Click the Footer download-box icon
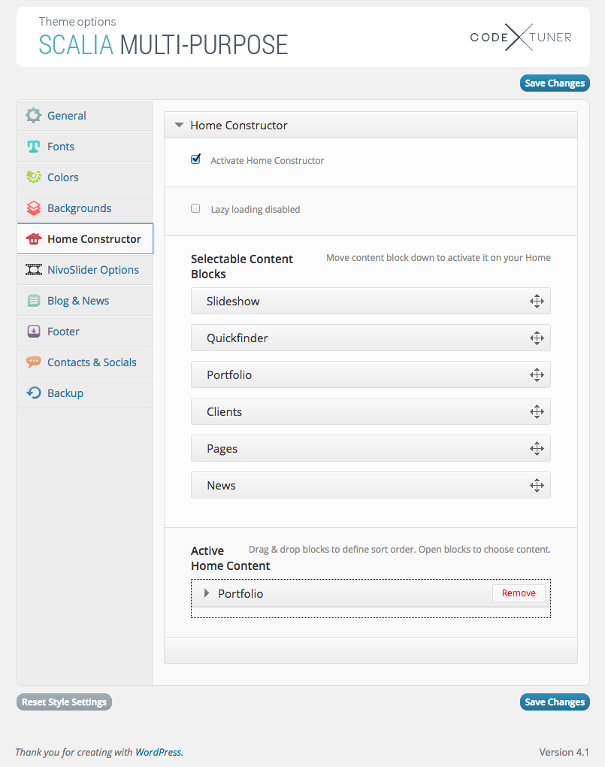605x767 pixels. [33, 332]
